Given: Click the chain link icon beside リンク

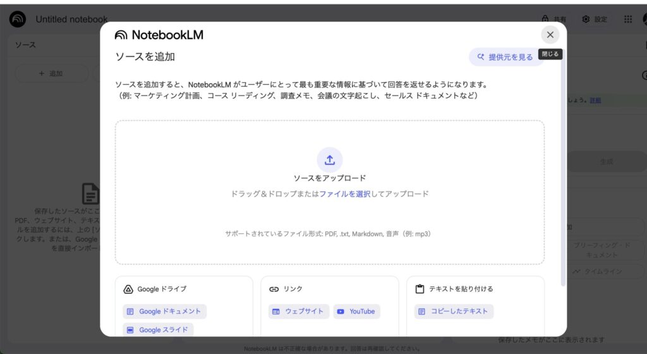Looking at the screenshot, I should coord(274,290).
